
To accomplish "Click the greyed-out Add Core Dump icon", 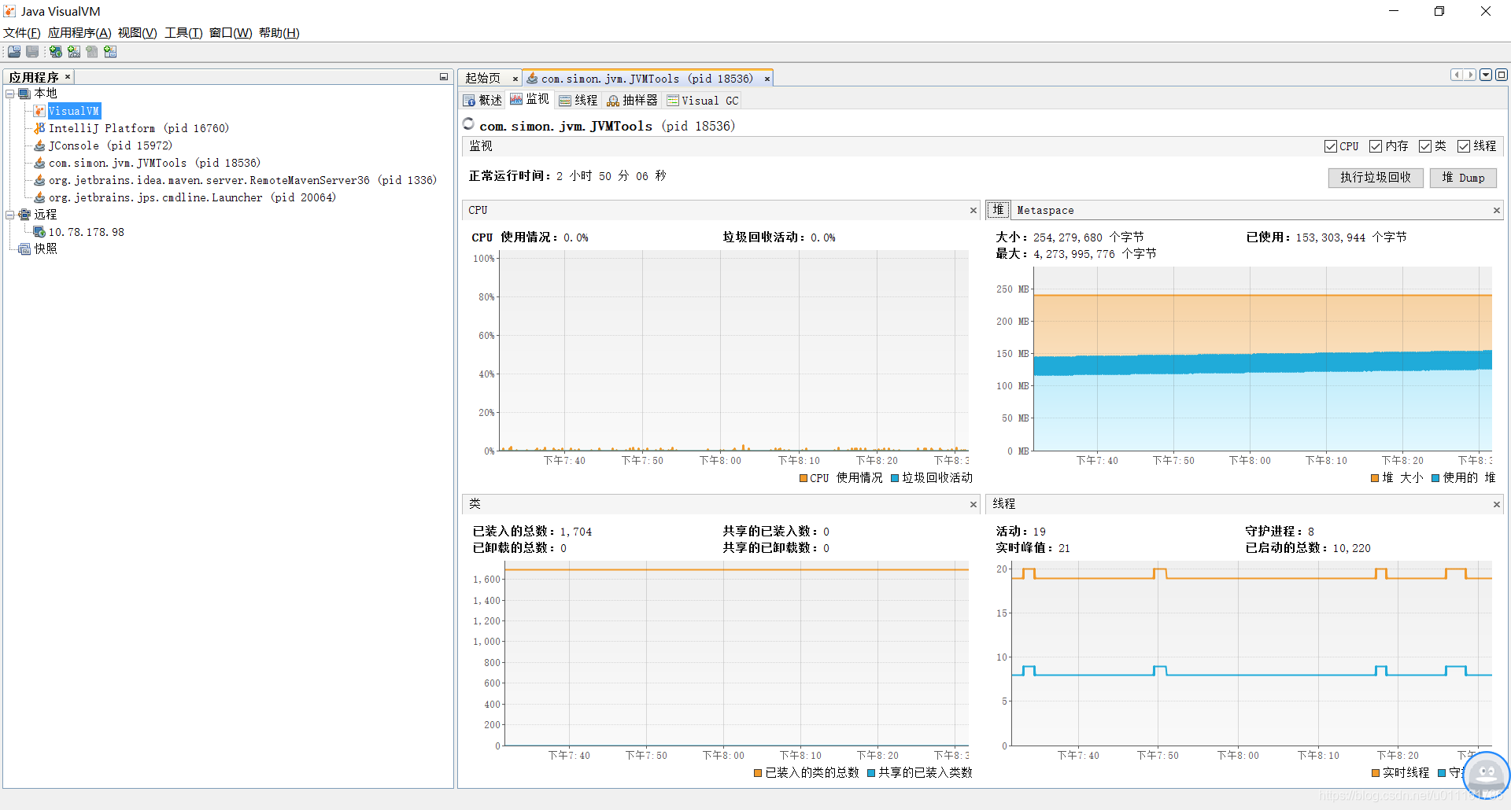I will pos(92,52).
